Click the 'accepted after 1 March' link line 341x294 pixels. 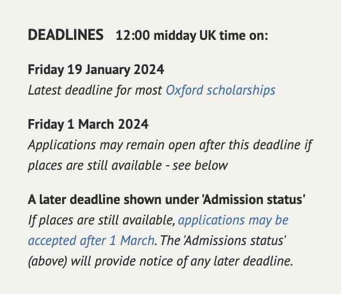point(91,240)
